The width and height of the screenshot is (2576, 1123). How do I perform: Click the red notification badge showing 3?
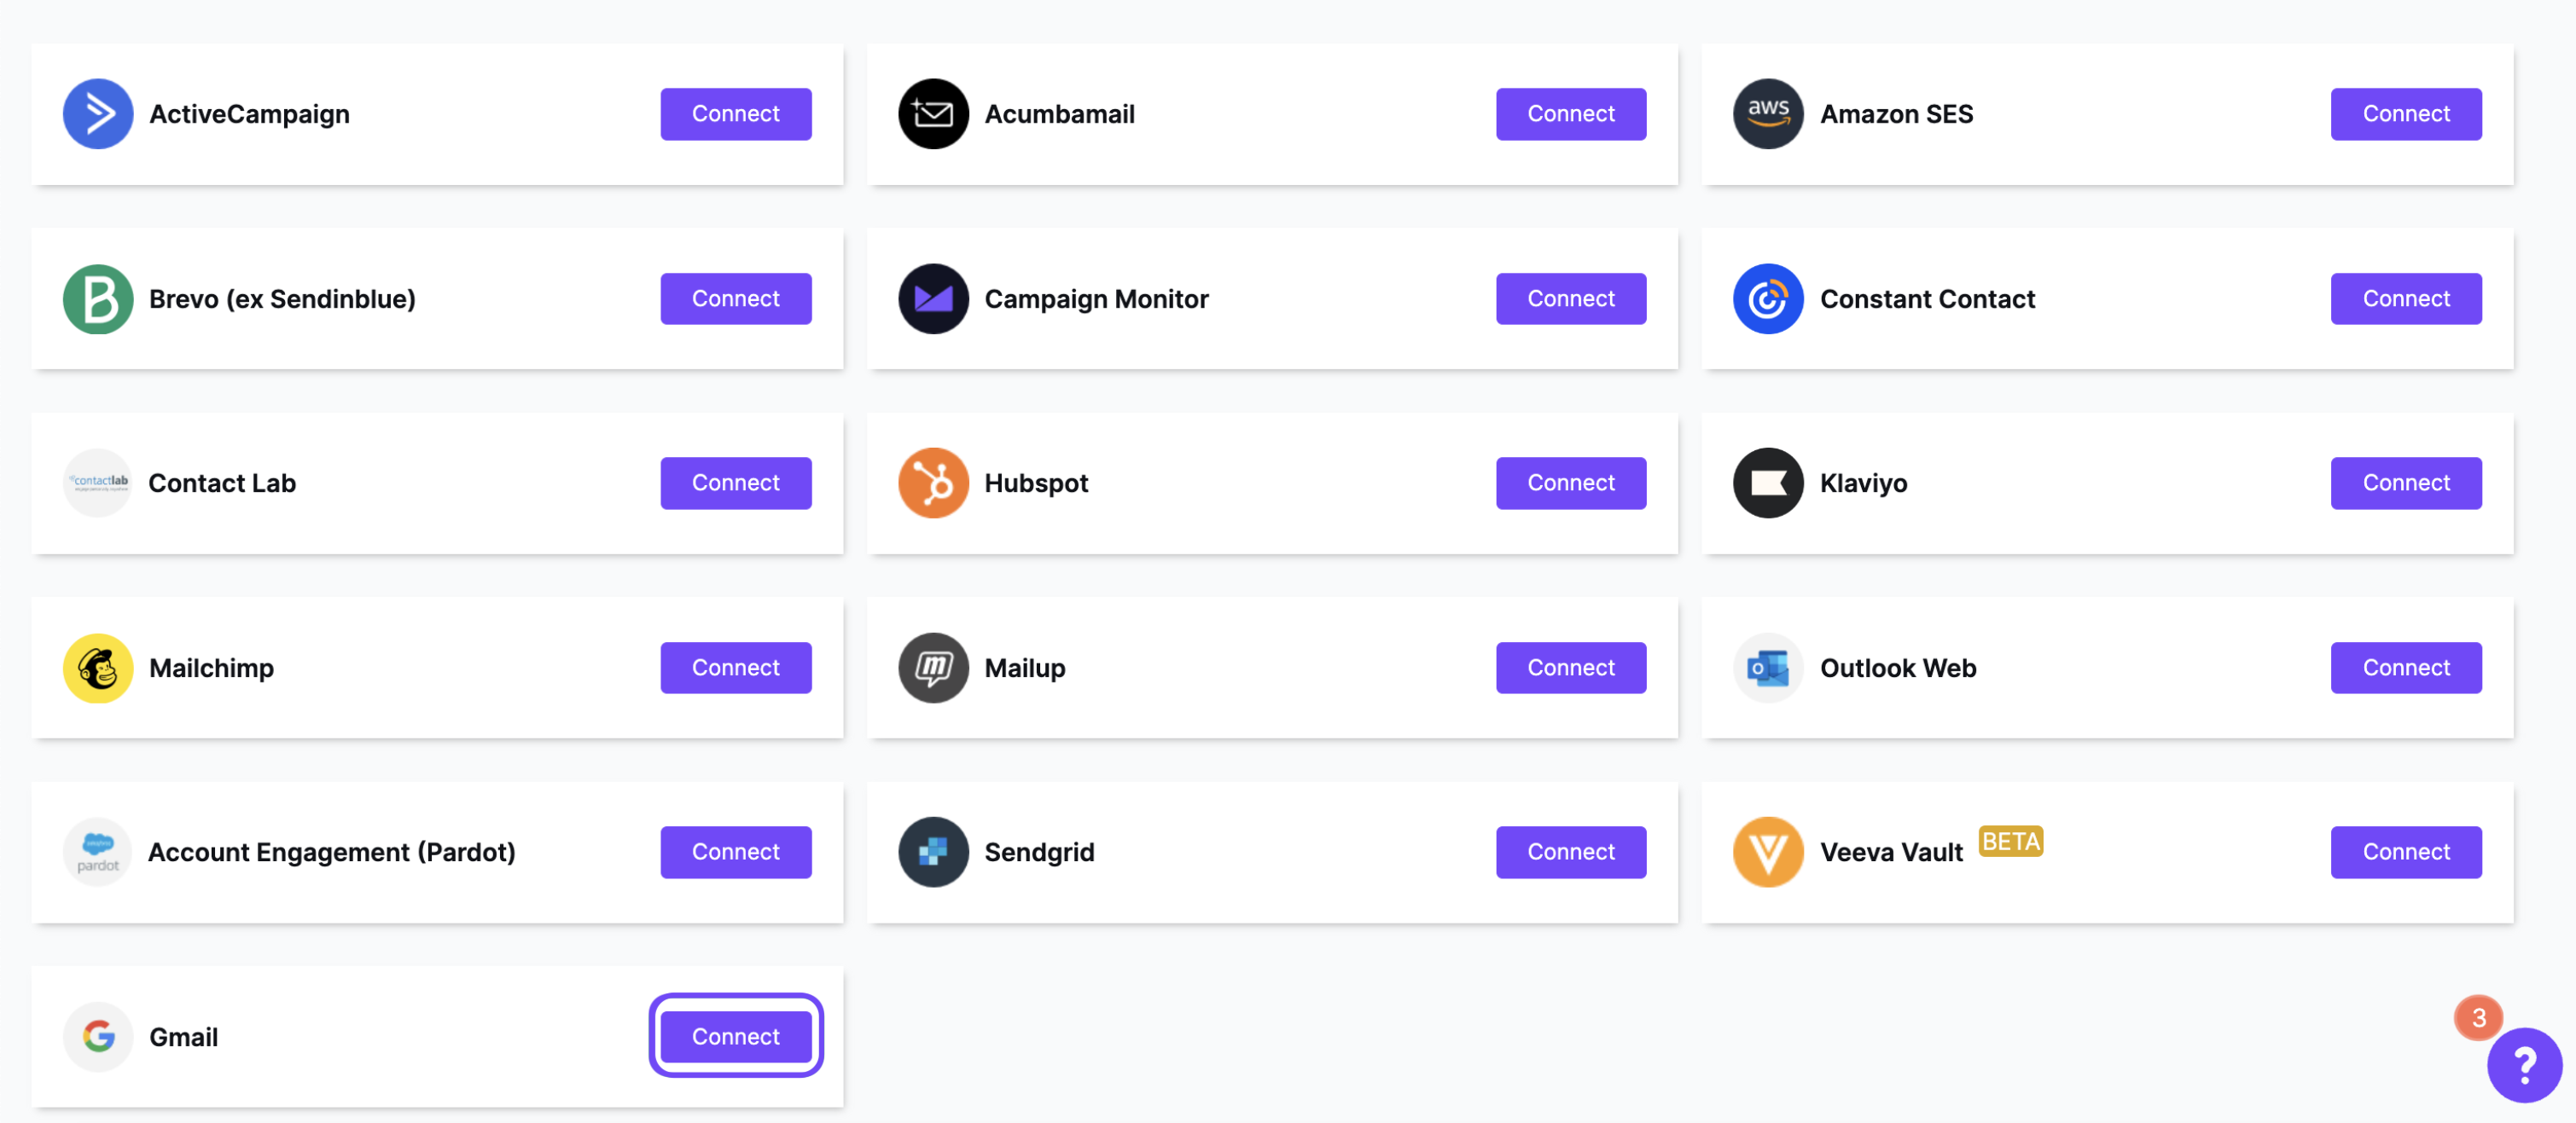tap(2478, 1017)
